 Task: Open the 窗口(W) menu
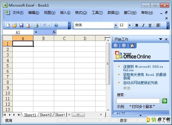130,13
